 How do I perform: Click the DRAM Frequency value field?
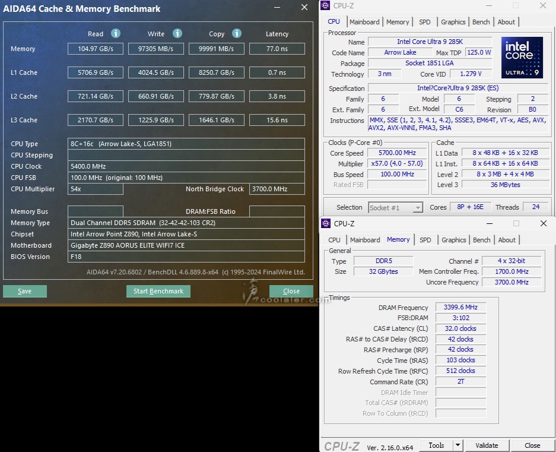pos(460,308)
